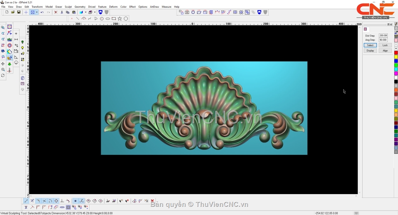Open the Sculpt menu
398x215 pixels.
click(x=68, y=7)
